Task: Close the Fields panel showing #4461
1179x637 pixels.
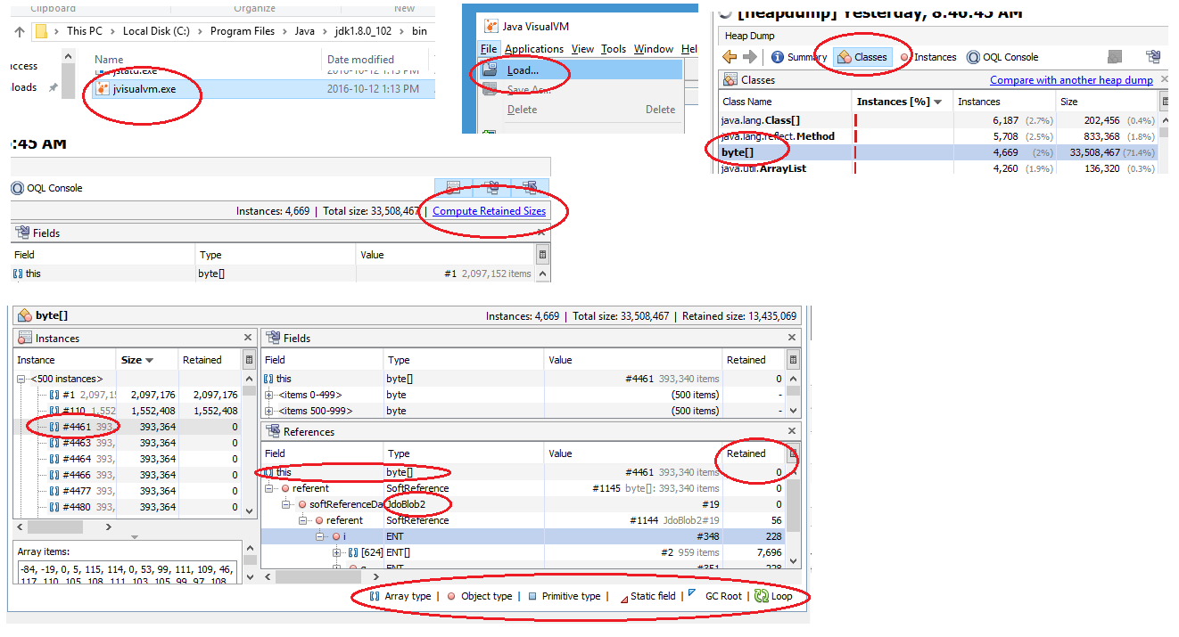Action: [792, 339]
